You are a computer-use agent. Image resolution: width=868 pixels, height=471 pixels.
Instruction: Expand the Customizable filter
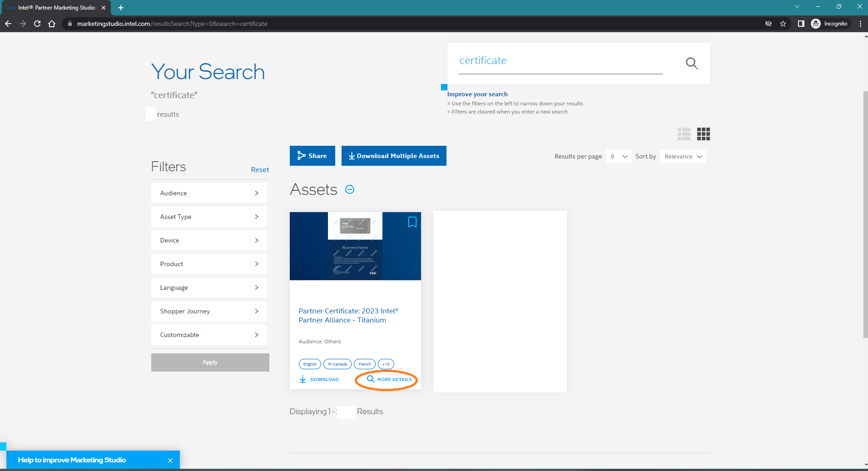(x=209, y=335)
